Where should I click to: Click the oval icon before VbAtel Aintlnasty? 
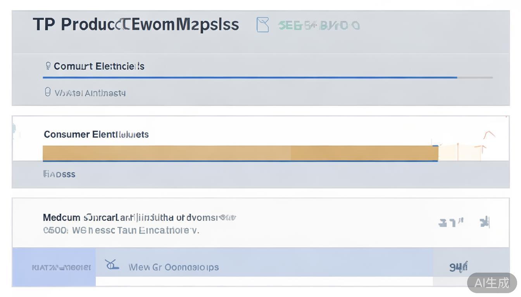(x=48, y=92)
